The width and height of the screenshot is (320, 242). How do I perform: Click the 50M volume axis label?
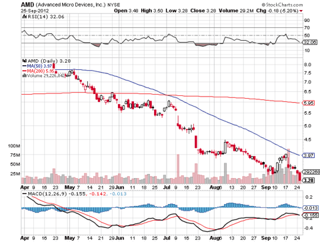tap(15, 164)
